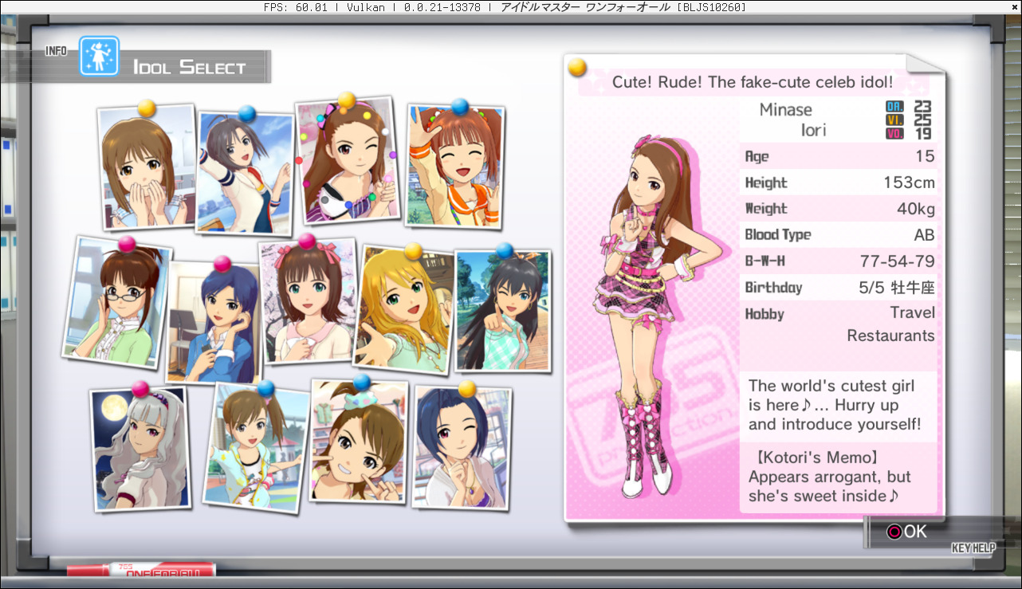Click blue pin on the grinning girl photo
The image size is (1022, 589).
point(362,382)
